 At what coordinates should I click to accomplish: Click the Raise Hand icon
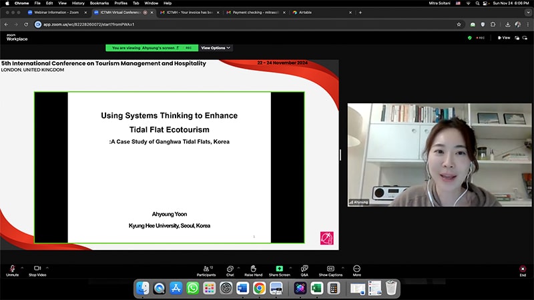click(x=253, y=268)
